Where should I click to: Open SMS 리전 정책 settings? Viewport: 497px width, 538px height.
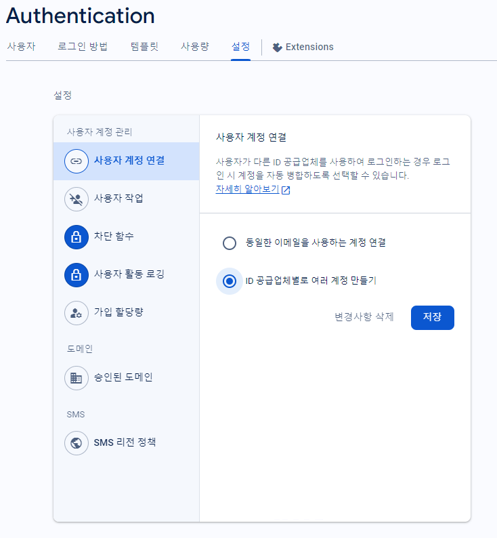126,443
